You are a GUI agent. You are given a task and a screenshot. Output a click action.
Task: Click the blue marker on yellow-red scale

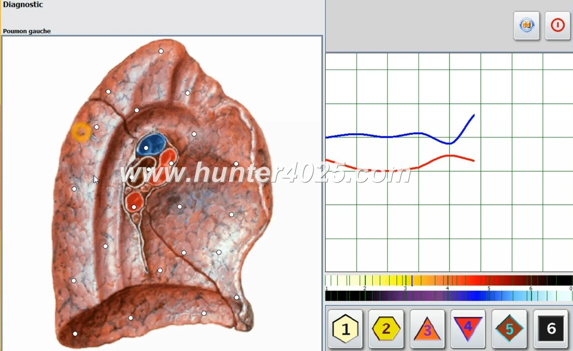[412, 281]
